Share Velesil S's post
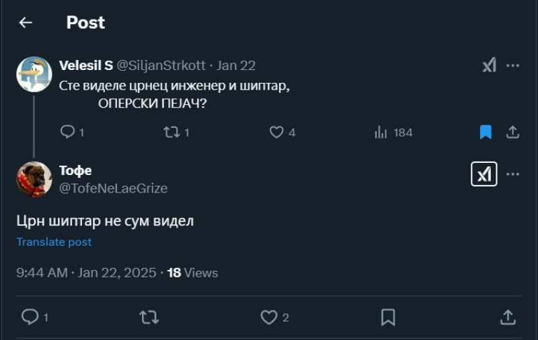The width and height of the screenshot is (538, 340). pyautogui.click(x=512, y=133)
